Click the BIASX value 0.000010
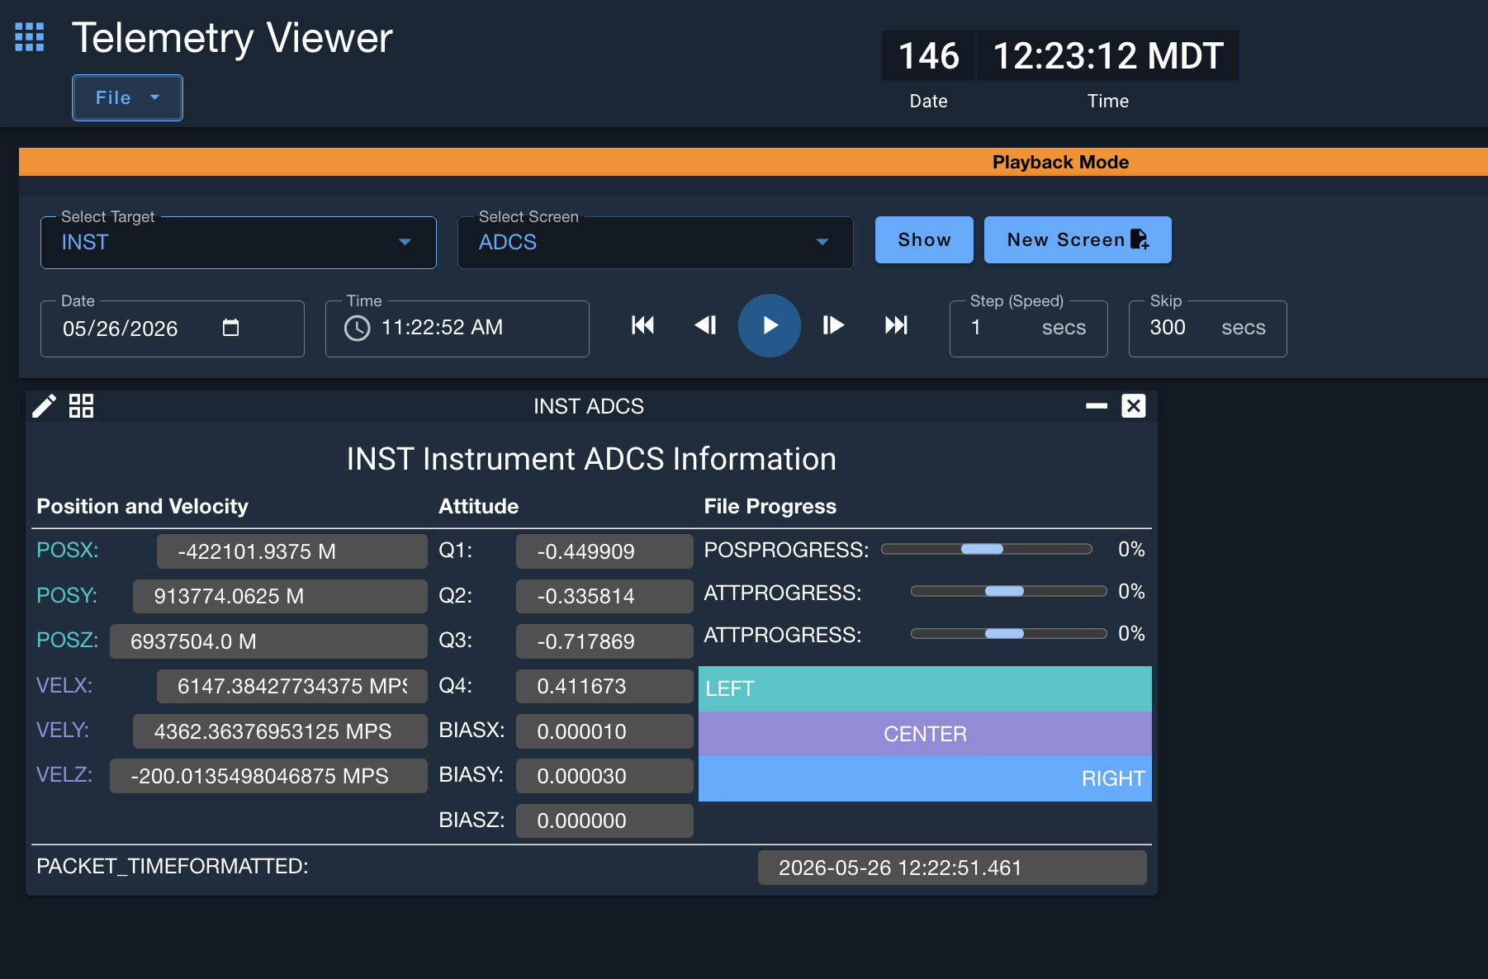The image size is (1488, 979). pos(604,731)
